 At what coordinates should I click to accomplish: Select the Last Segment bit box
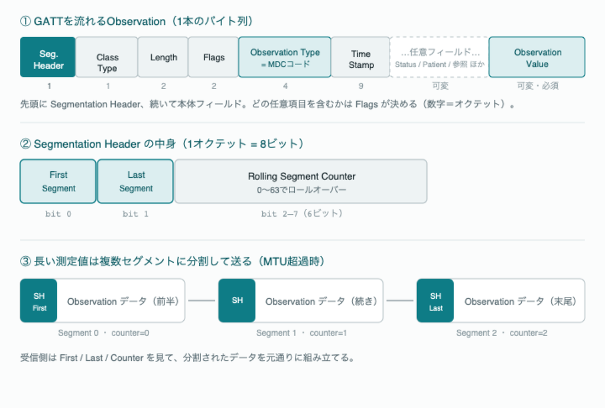pos(135,181)
